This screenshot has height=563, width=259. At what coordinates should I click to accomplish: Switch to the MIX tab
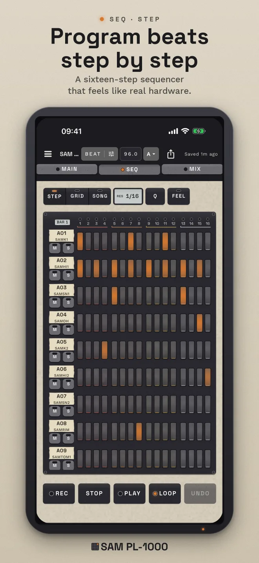[x=192, y=169]
